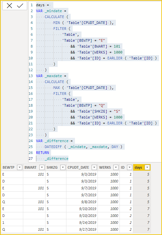
Task: Open the BEWTP column filter dropdown
Action: (x=20, y=167)
